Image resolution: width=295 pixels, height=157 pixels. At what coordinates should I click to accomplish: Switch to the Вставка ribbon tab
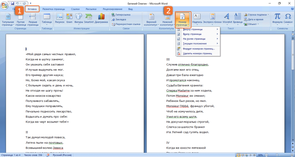tap(32, 9)
